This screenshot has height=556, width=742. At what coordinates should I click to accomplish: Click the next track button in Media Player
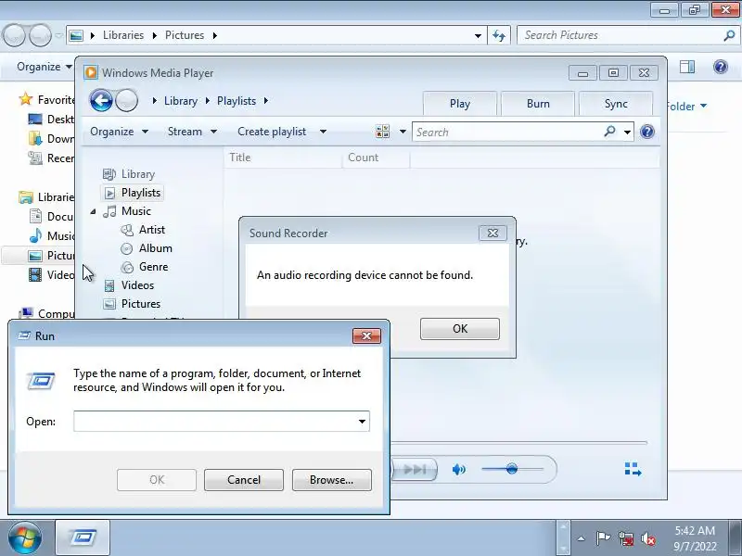[415, 469]
